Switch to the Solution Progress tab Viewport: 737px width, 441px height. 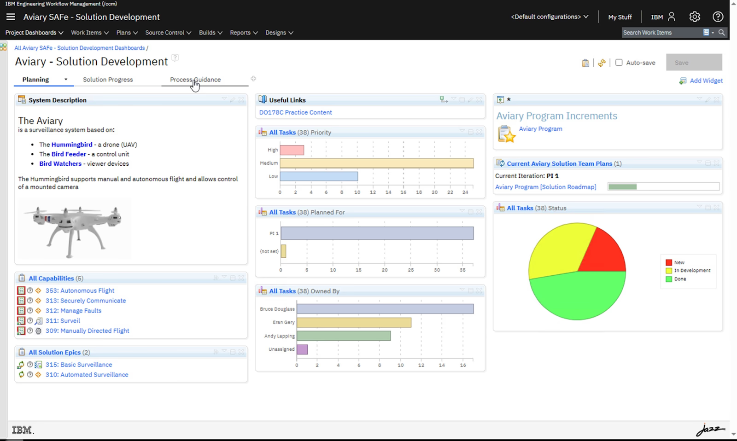point(108,80)
